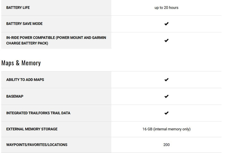Click the Integrated Trailforks Trail Data checkmark
This screenshot has width=231, height=153.
coord(166,113)
